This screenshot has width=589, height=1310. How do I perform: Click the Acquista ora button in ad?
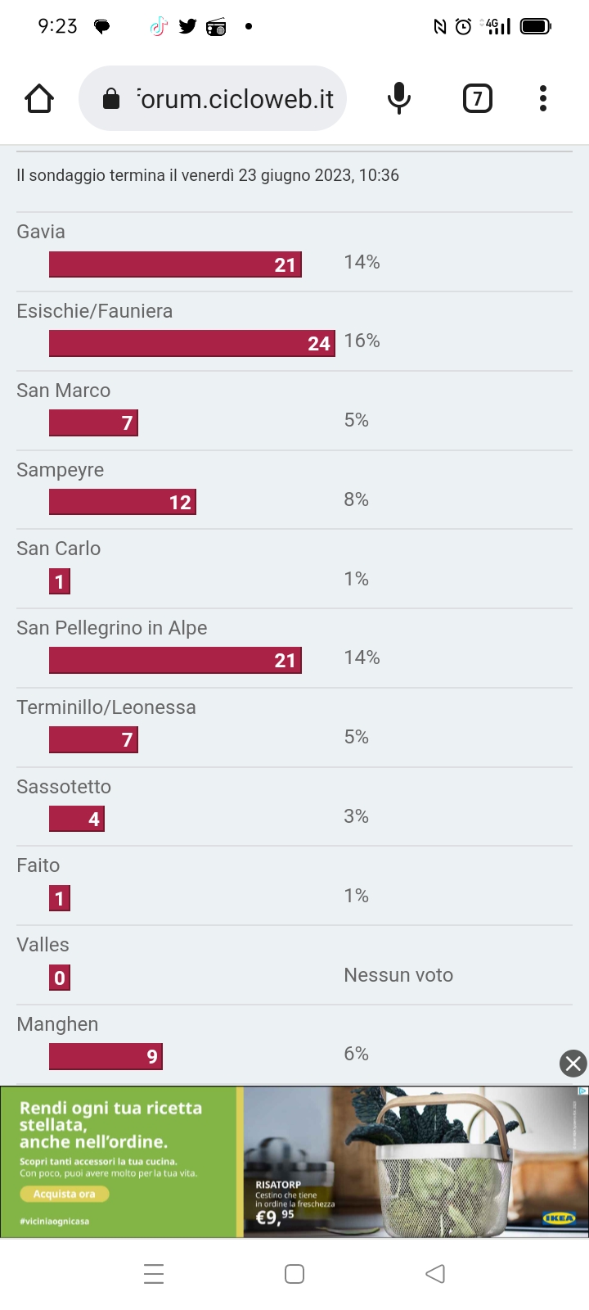[64, 1194]
